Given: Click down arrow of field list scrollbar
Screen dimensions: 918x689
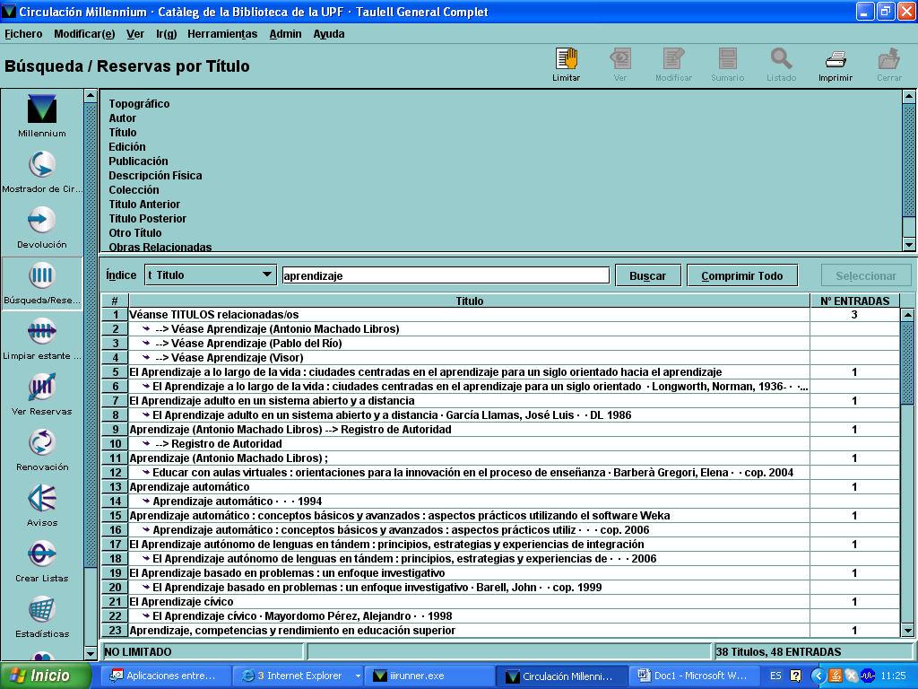Looking at the screenshot, I should point(909,245).
